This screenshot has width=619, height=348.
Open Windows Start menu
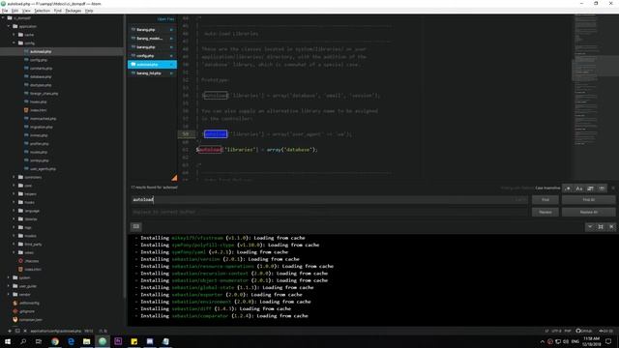click(8, 341)
